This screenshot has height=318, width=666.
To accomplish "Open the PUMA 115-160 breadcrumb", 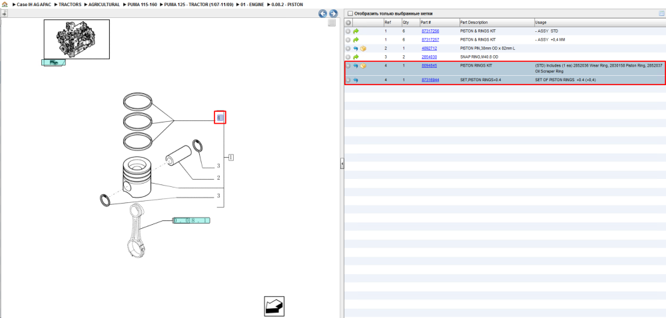I will pyautogui.click(x=143, y=4).
